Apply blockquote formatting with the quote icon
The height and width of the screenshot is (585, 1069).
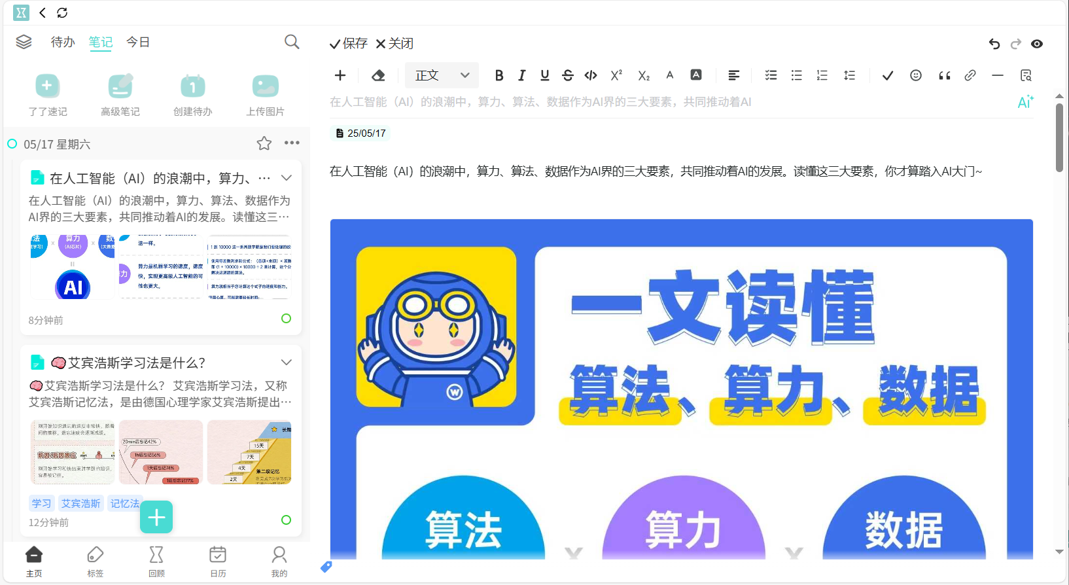coord(944,75)
